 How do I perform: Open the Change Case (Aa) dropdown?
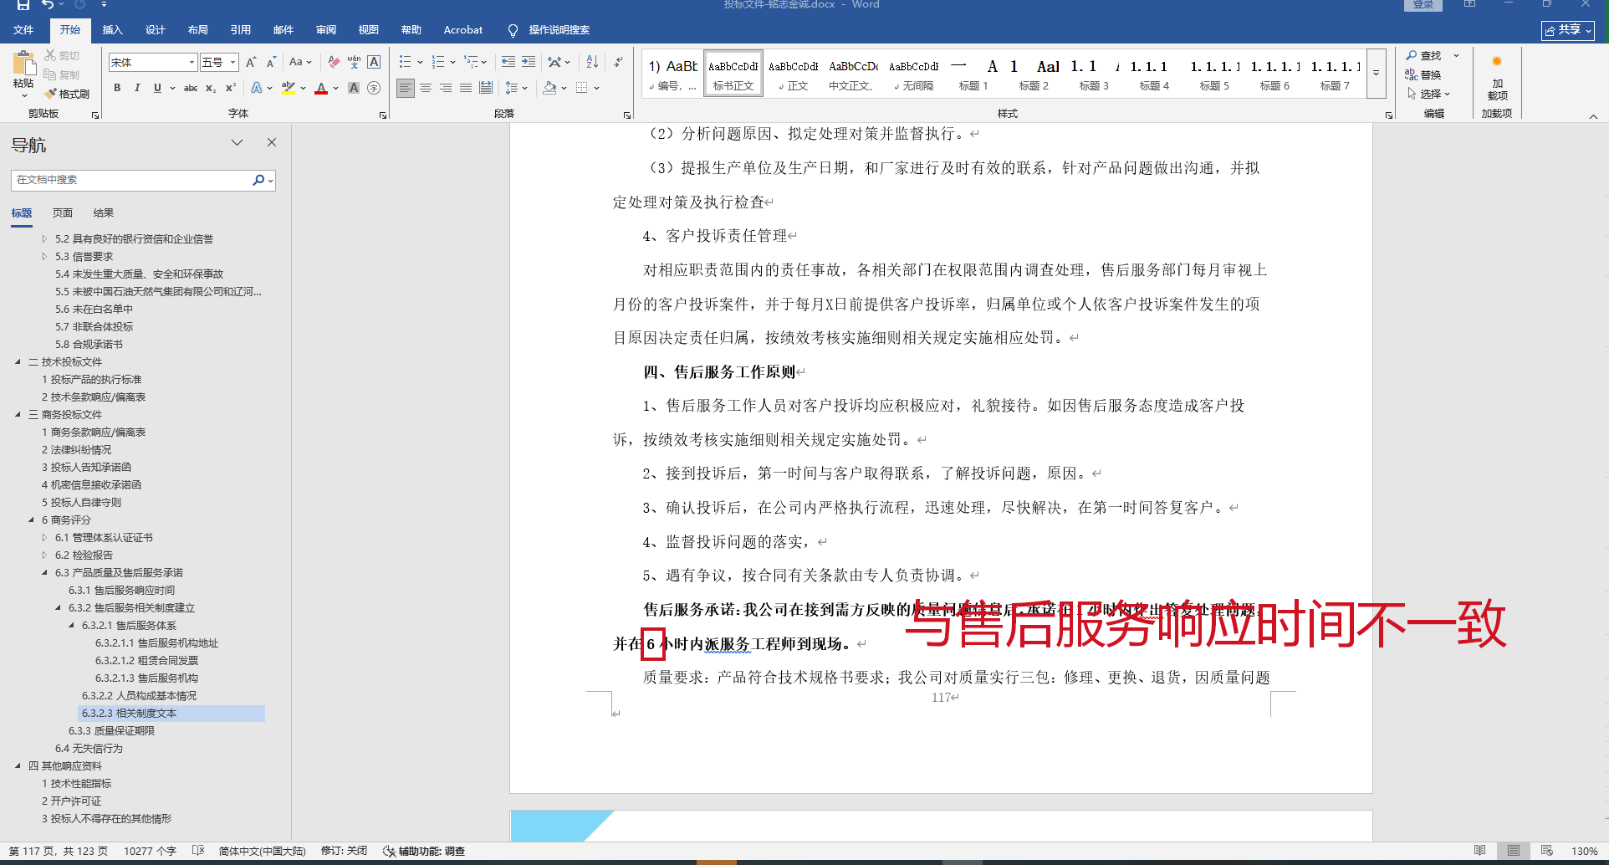(299, 63)
